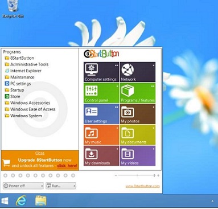Visit the www.8startbutton.com link

142,186
